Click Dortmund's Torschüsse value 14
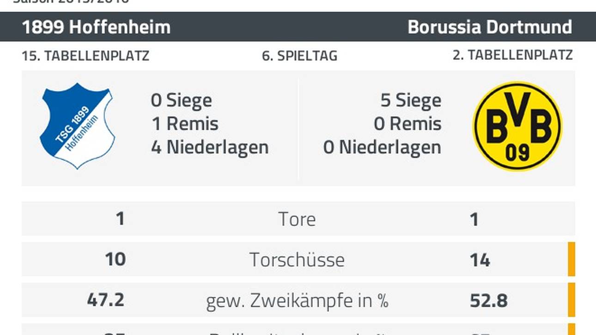The width and height of the screenshot is (596, 335). pyautogui.click(x=480, y=260)
